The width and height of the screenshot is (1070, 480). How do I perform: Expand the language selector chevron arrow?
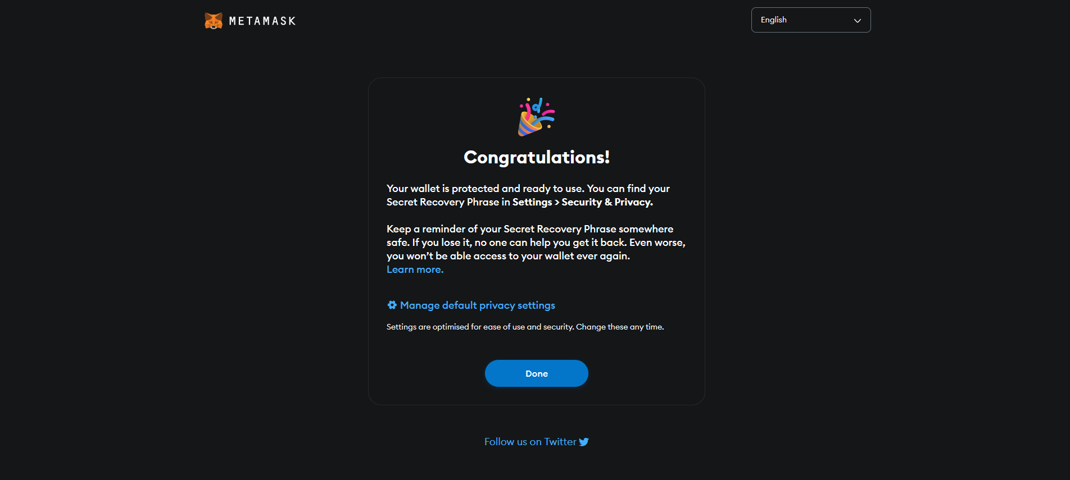pyautogui.click(x=858, y=21)
